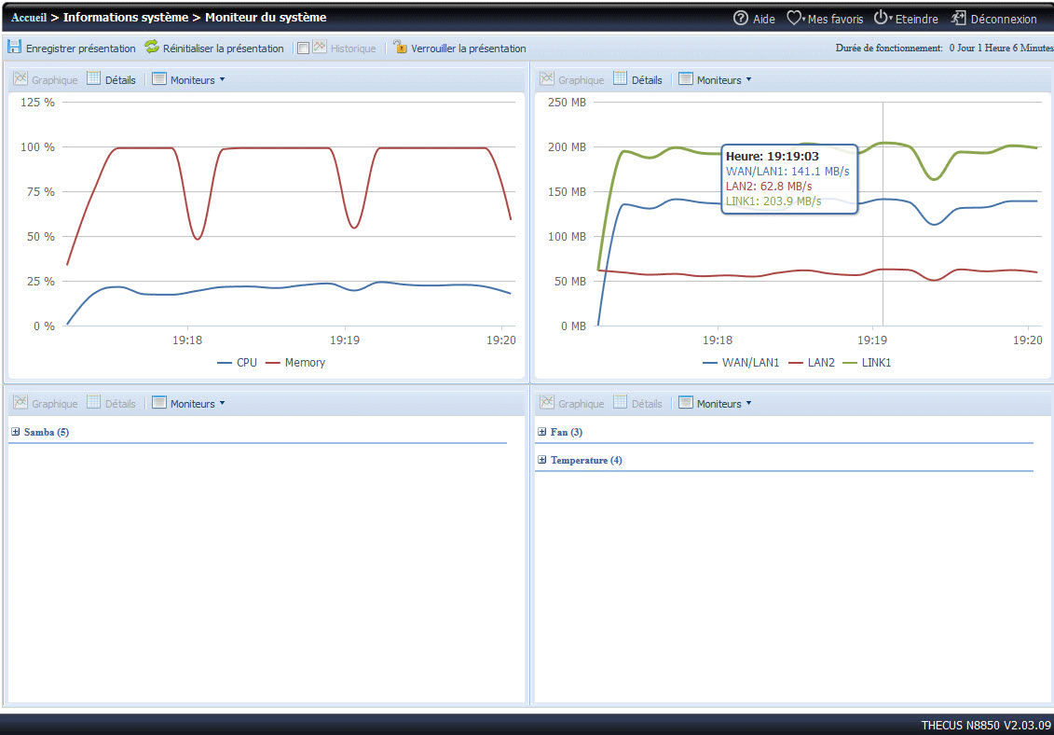Click the '150 MB' axis label
Screen dimensions: 1054x735
pyautogui.click(x=568, y=192)
